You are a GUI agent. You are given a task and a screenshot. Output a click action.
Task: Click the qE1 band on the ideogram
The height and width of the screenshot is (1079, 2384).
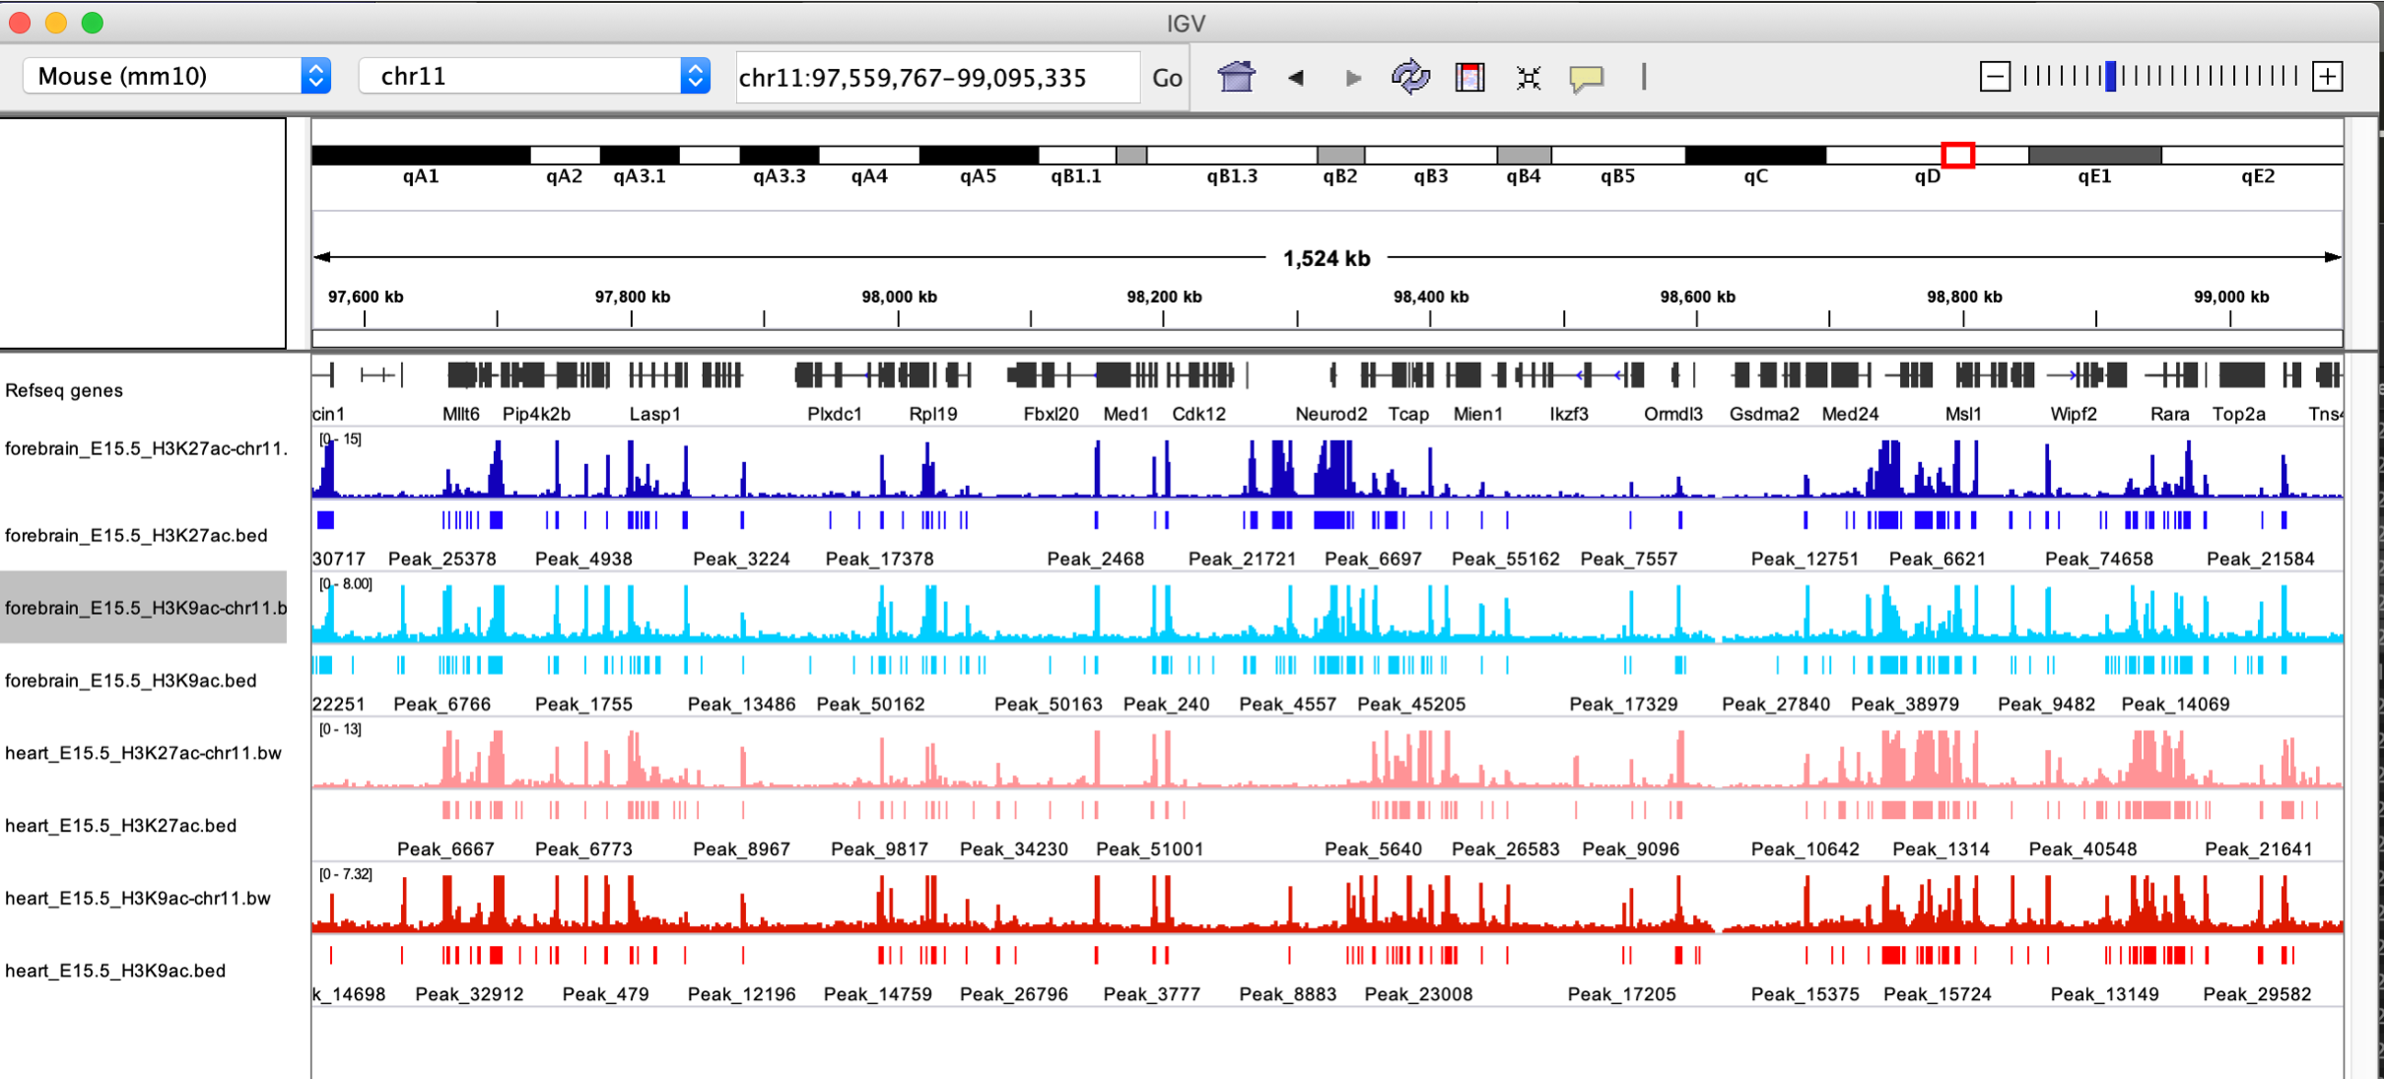click(2094, 155)
